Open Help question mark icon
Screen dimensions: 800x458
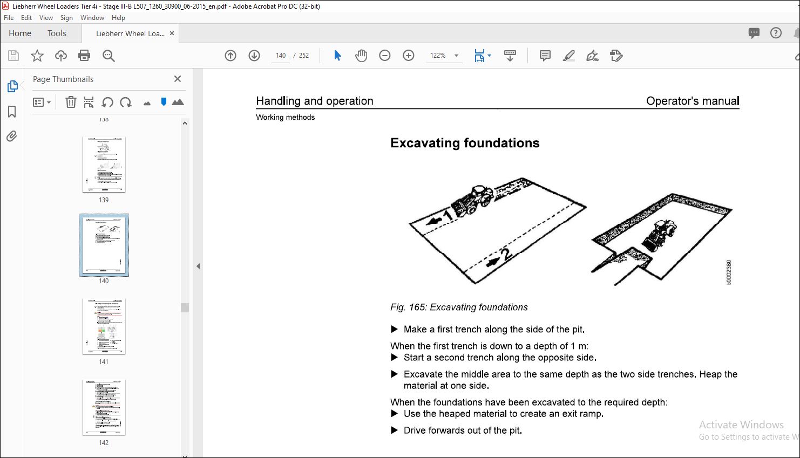click(776, 33)
